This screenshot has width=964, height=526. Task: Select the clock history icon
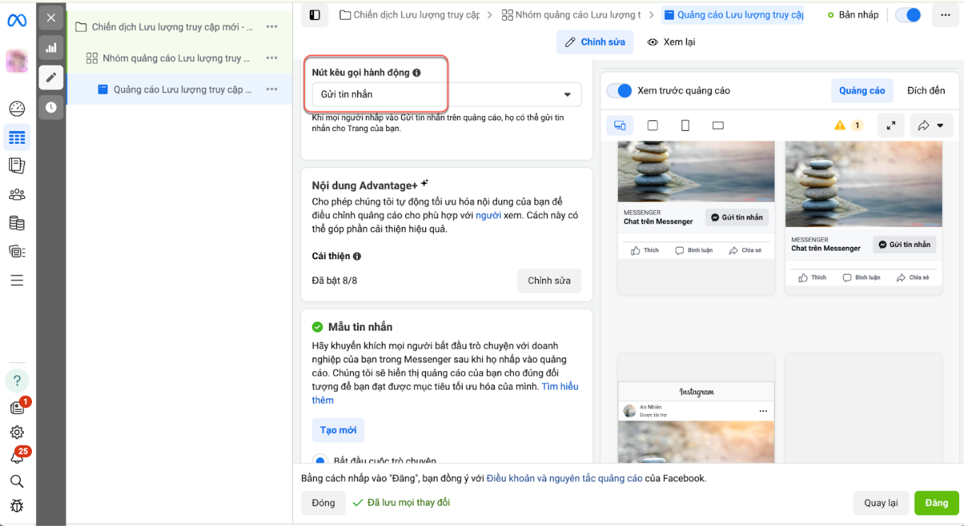coord(51,108)
